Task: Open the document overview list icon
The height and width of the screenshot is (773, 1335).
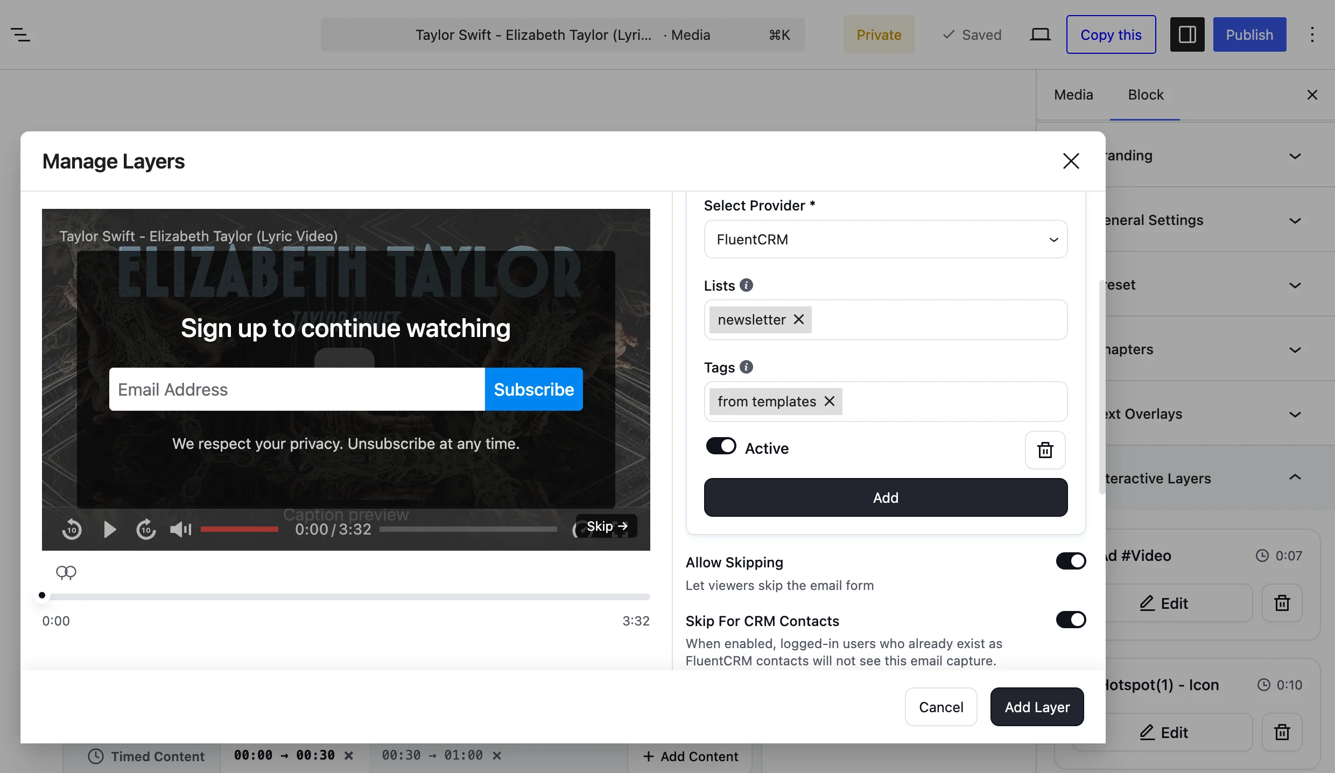Action: pyautogui.click(x=20, y=35)
